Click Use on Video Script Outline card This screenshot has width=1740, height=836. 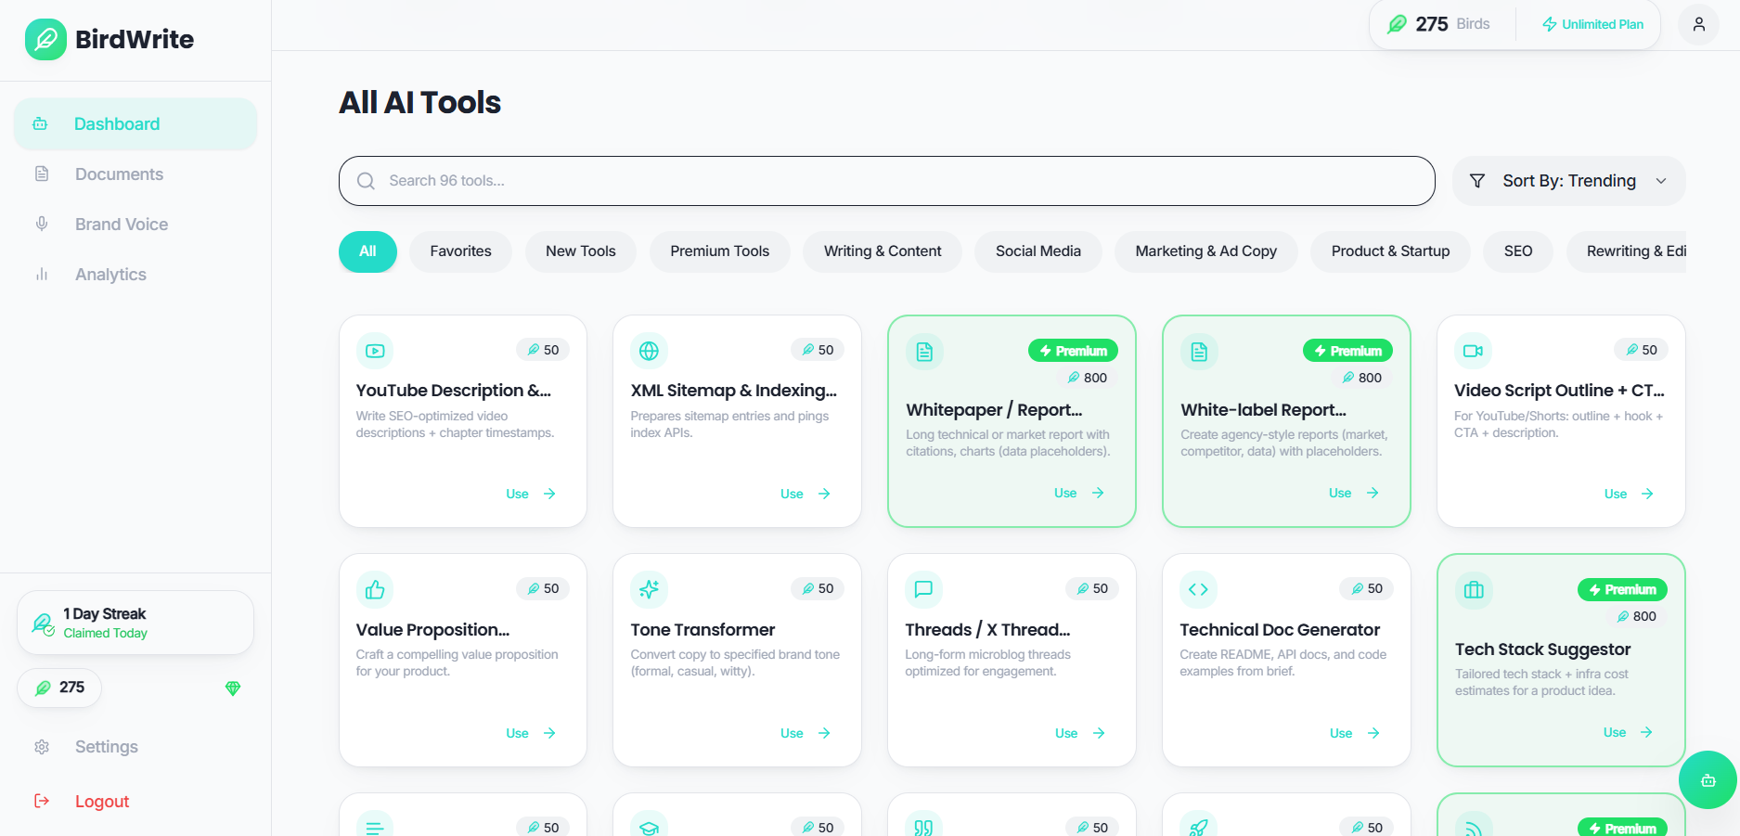tap(1629, 494)
